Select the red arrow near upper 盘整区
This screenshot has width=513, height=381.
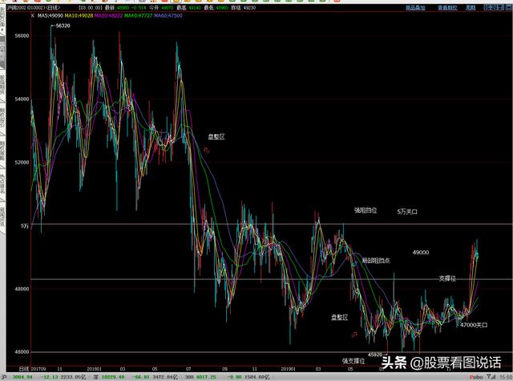pyautogui.click(x=208, y=149)
